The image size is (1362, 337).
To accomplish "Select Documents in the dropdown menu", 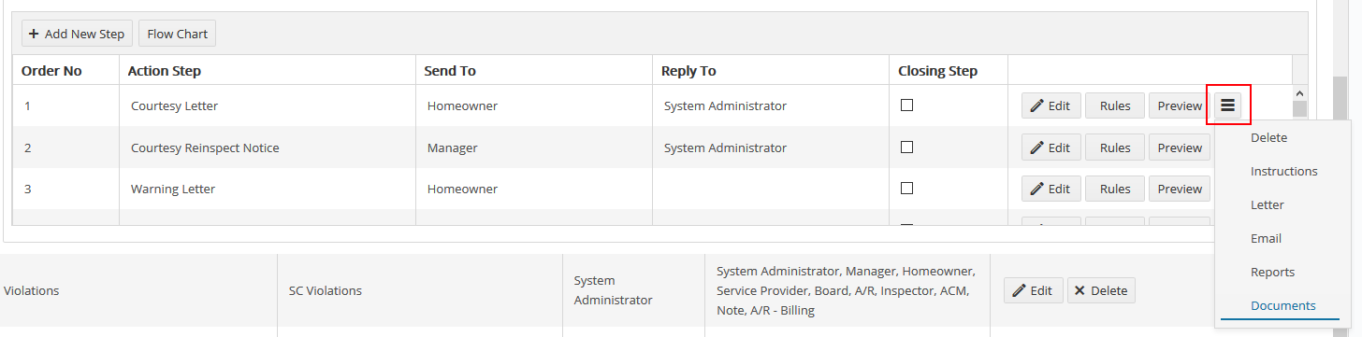I will [x=1282, y=305].
